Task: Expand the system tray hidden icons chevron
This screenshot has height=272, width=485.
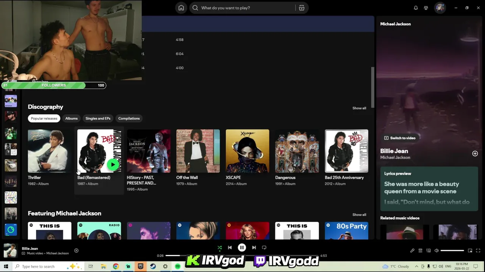Action: [416, 266]
